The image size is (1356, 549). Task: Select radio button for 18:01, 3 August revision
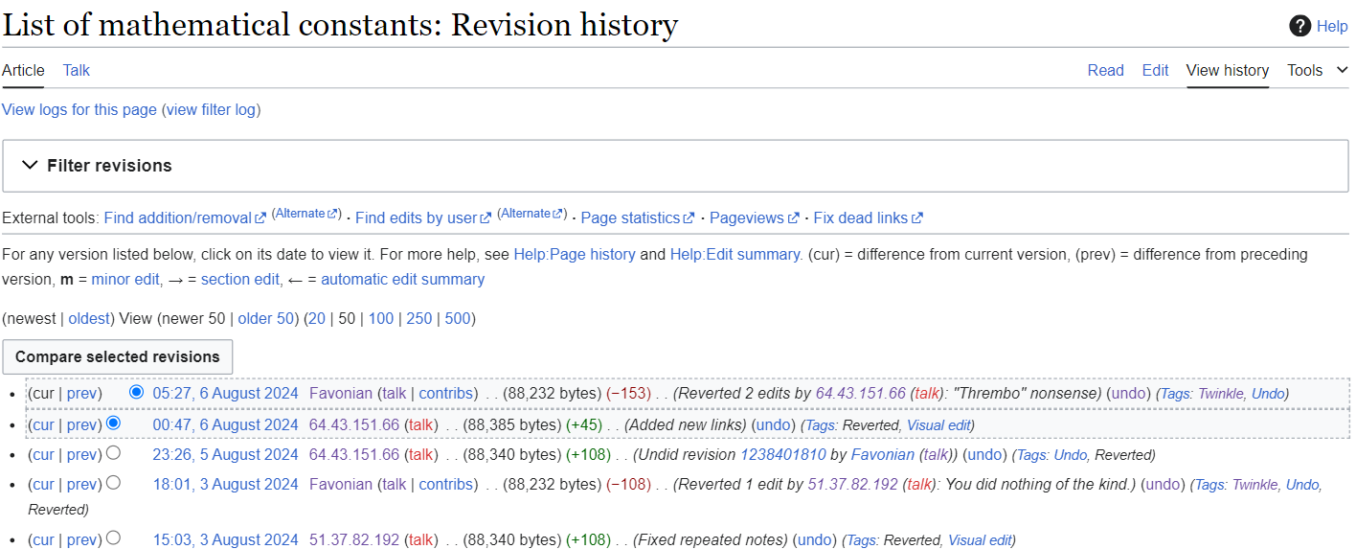114,482
